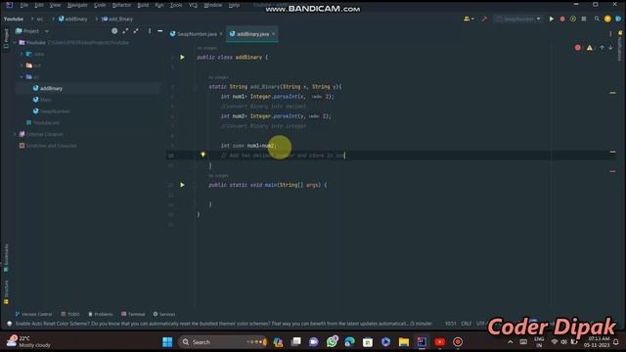Screen dimensions: 626x352
Task: Open the SwapNumber run configuration dropdown
Action: tap(518, 19)
